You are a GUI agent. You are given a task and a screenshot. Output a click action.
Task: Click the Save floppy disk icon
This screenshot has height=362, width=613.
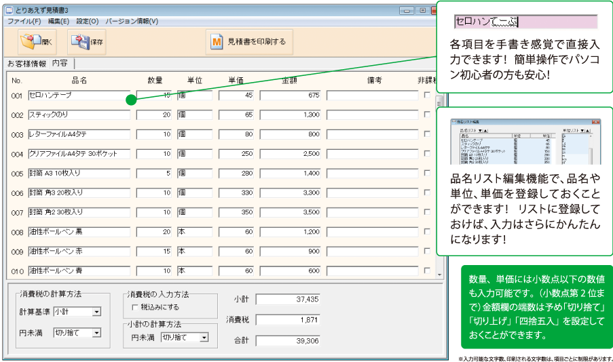click(x=81, y=41)
